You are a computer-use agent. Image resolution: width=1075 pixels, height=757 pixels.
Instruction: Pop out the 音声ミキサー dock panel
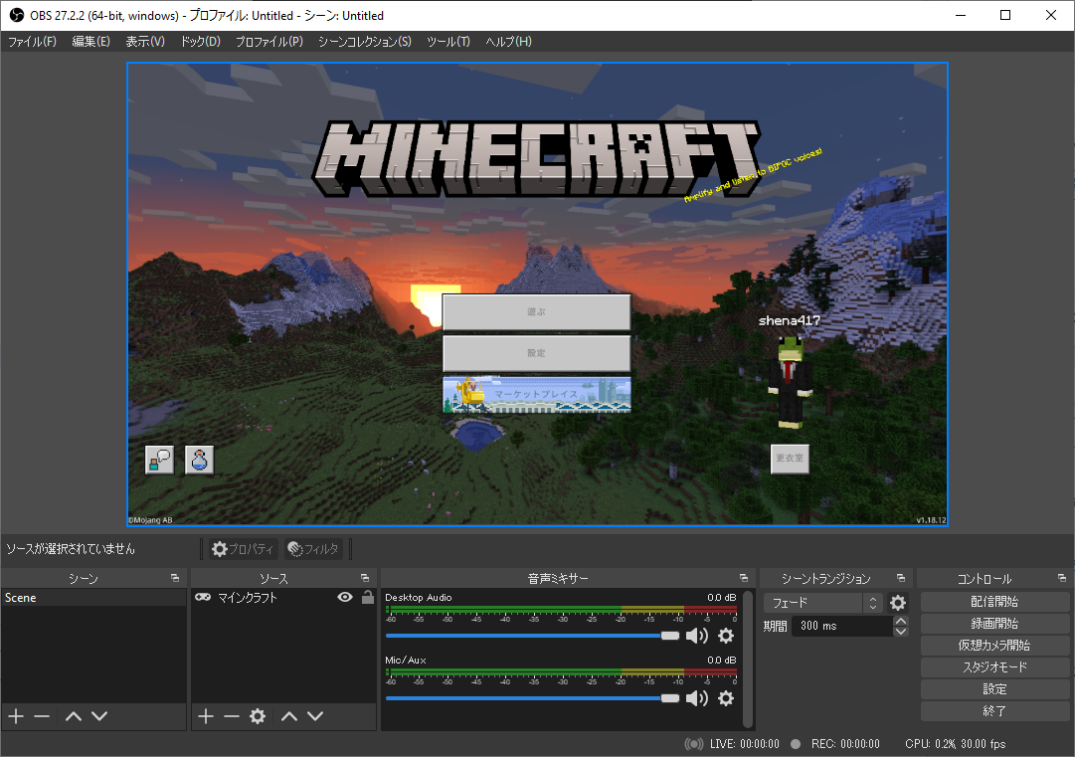coord(743,578)
